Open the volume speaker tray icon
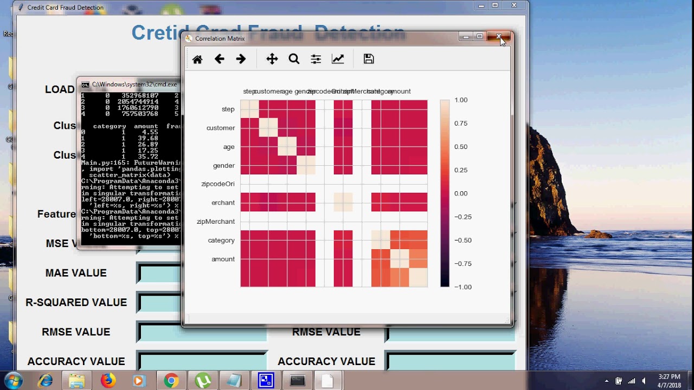Image resolution: width=694 pixels, height=390 pixels. pos(644,381)
